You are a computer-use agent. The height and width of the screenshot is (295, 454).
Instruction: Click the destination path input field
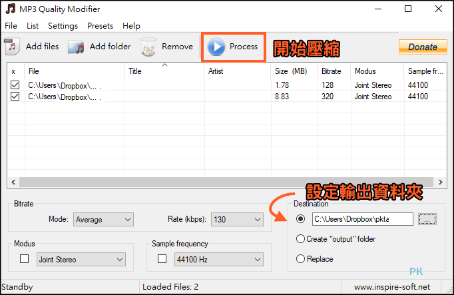point(363,219)
